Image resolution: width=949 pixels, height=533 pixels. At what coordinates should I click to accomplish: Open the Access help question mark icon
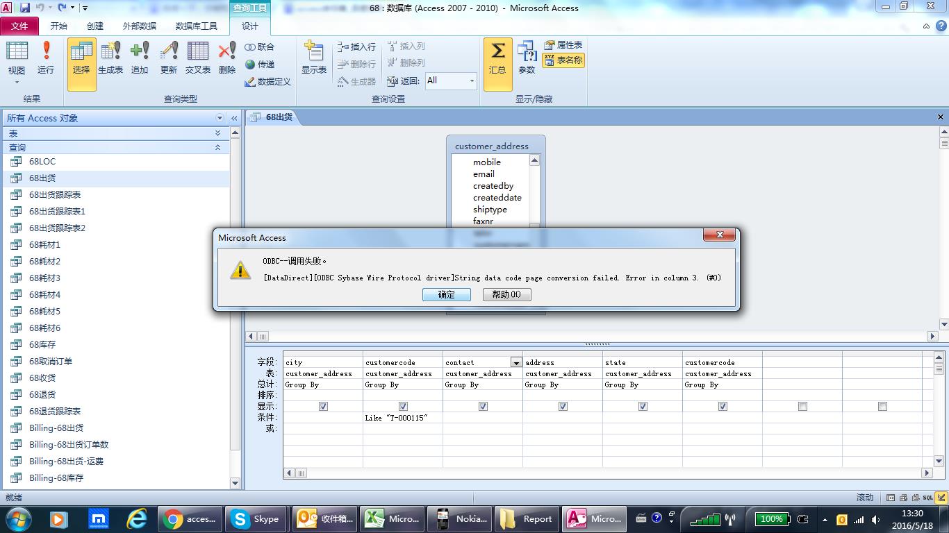point(941,26)
